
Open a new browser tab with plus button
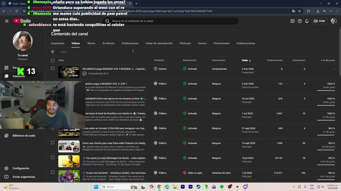pos(136,3)
